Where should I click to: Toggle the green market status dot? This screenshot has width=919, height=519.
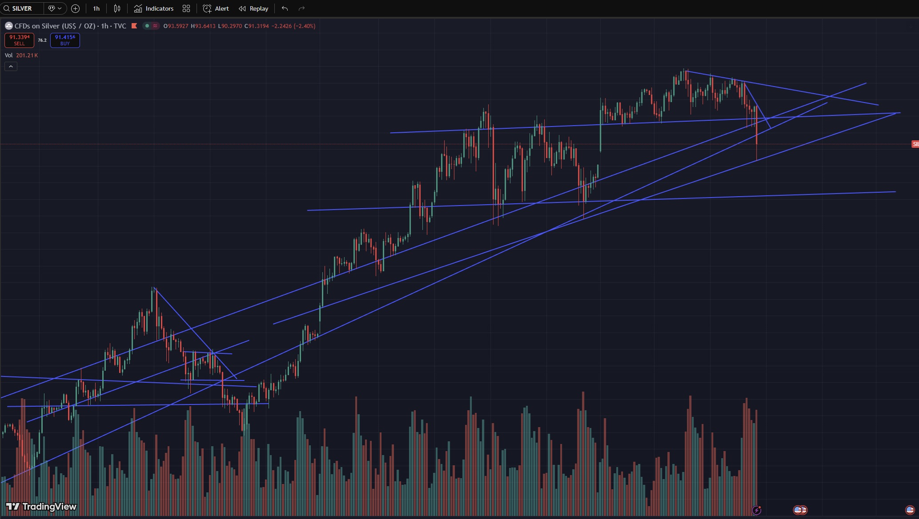[147, 26]
